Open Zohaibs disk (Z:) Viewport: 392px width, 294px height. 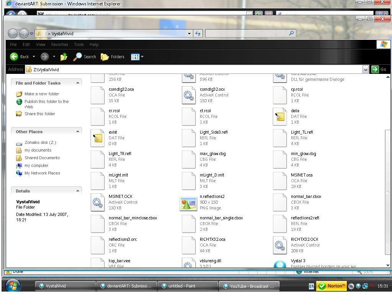[40, 142]
